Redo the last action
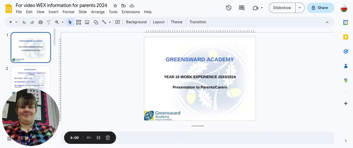This screenshot has height=148, width=353. tap(32, 22)
